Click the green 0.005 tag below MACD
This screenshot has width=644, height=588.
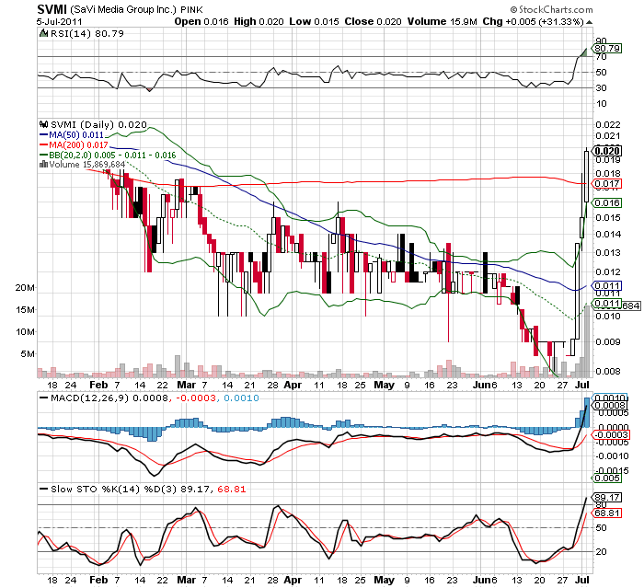[x=607, y=478]
